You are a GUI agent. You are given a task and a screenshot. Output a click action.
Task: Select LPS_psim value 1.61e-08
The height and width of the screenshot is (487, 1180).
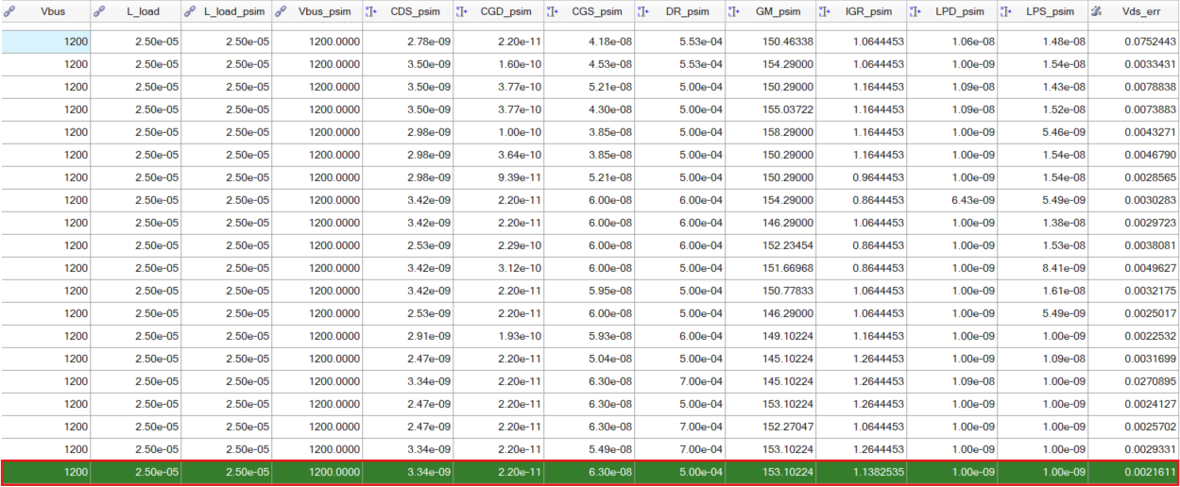click(1063, 291)
